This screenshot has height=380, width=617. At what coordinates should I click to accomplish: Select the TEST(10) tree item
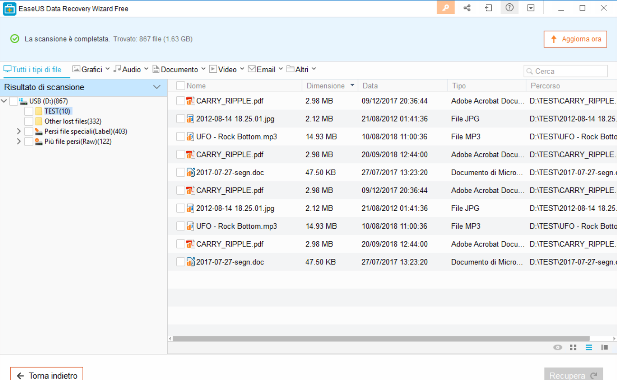(57, 111)
